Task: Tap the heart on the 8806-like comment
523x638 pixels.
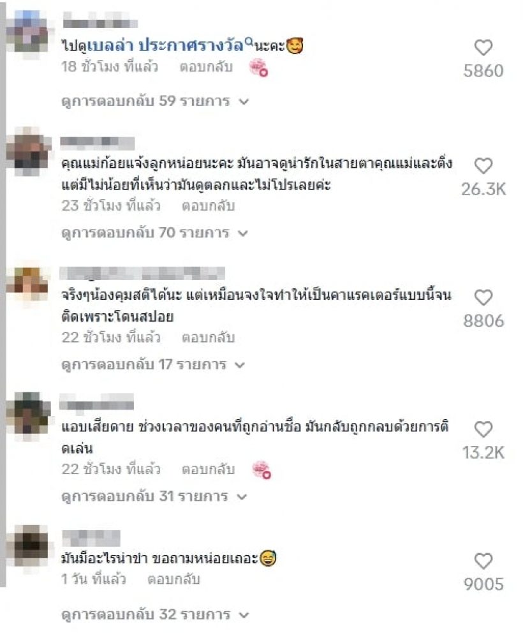Action: tap(483, 297)
